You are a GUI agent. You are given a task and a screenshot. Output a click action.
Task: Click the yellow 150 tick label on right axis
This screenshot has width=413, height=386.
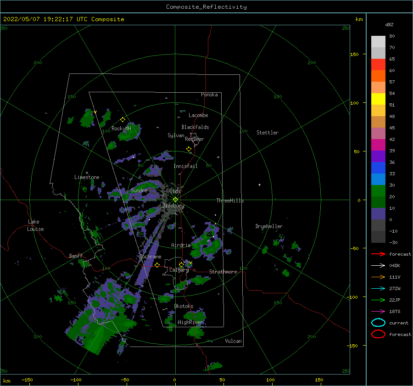pyautogui.click(x=354, y=54)
